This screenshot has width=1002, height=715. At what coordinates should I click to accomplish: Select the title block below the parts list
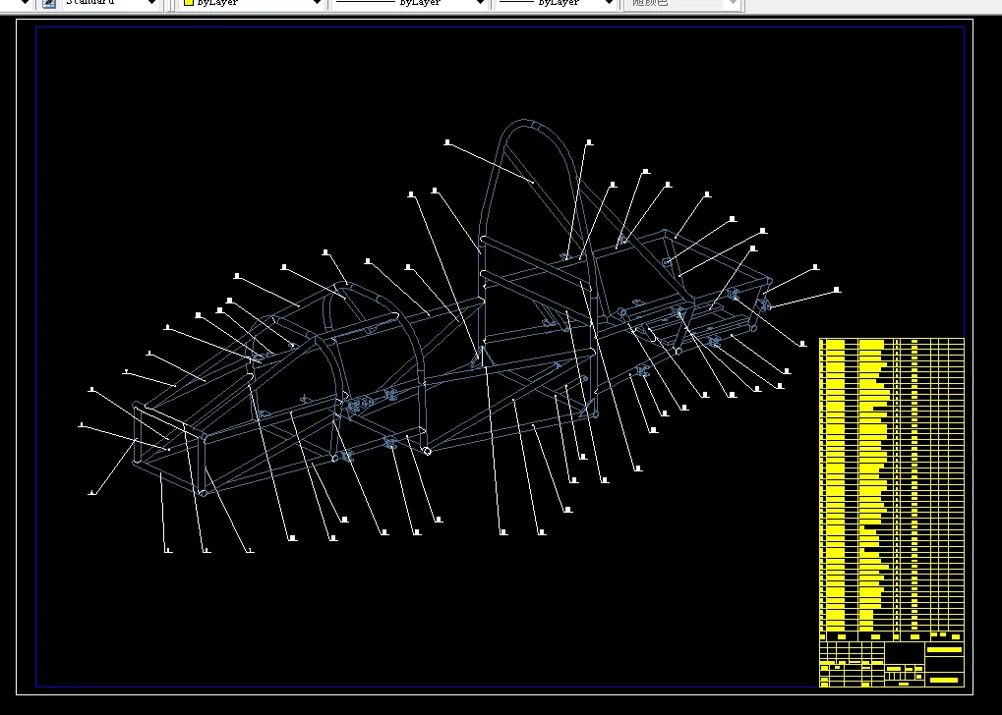pyautogui.click(x=892, y=664)
